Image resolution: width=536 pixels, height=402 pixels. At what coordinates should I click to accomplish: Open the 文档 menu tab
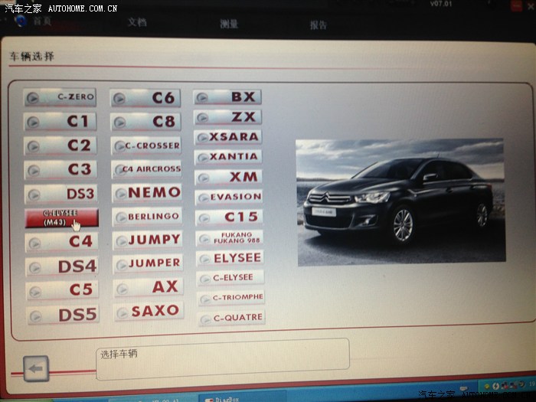137,23
